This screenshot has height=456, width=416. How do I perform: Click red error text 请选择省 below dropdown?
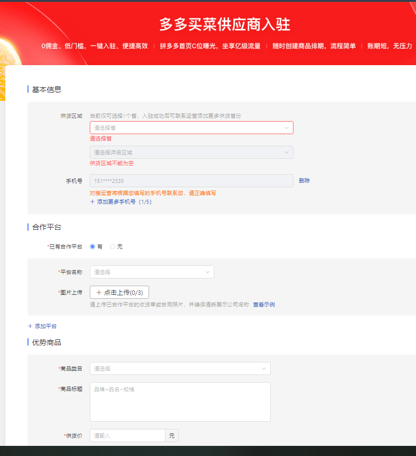(101, 138)
